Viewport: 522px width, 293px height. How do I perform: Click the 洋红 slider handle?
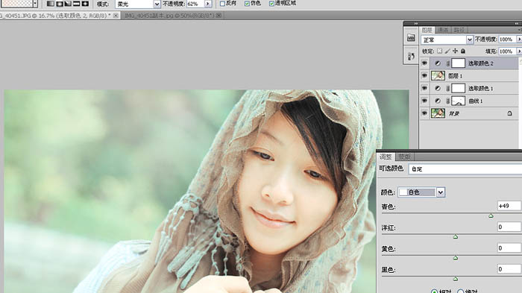(456, 237)
